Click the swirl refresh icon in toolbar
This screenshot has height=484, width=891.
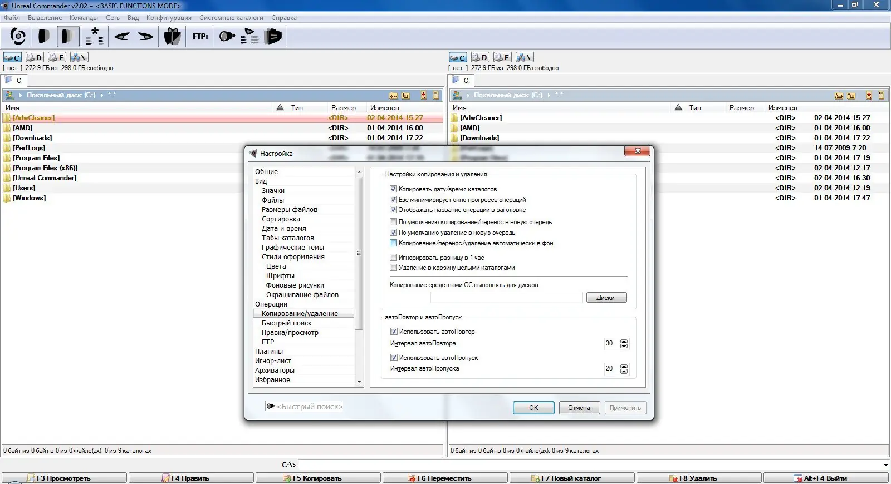[x=18, y=37]
